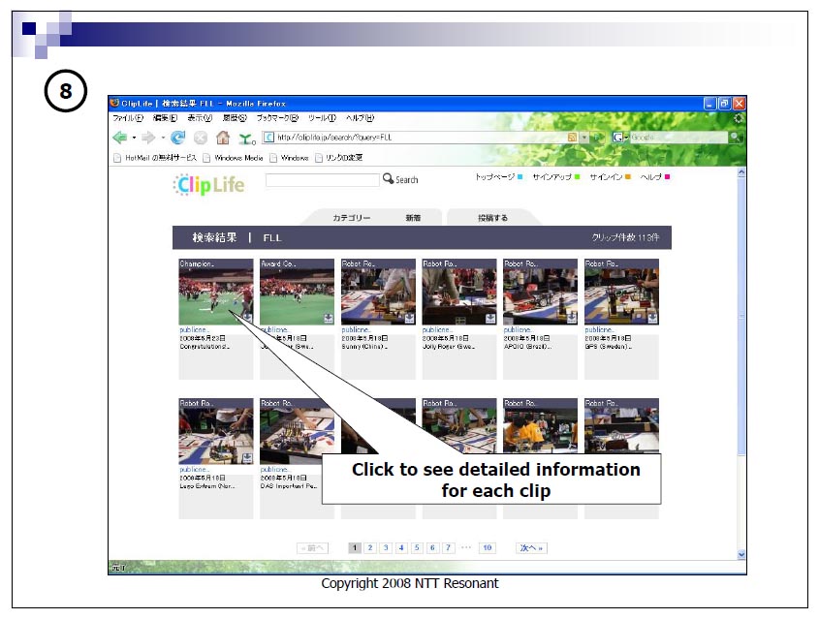Switch to the 新着 tab

413,218
